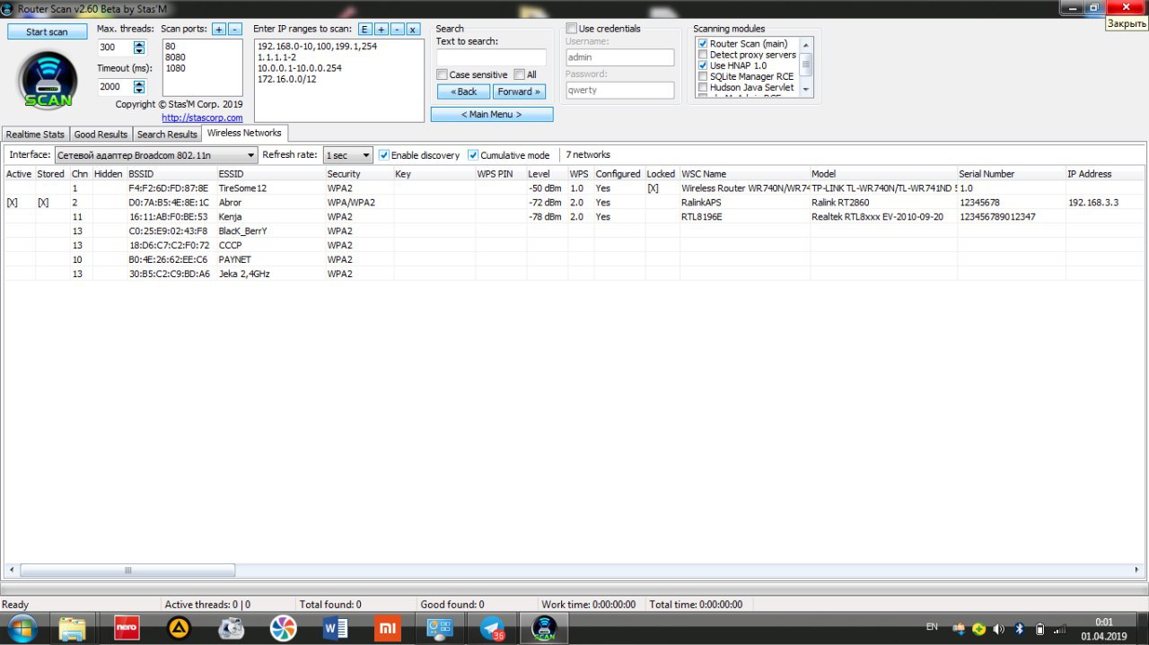Click EN language indicator
This screenshot has width=1149, height=645.
pos(932,627)
